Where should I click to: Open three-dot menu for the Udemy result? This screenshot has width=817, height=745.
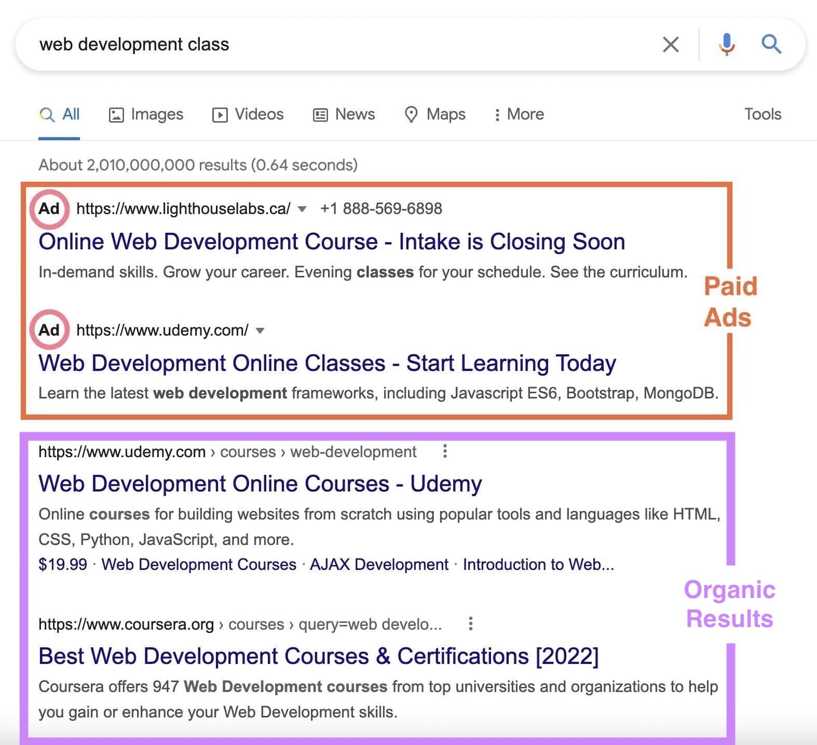pyautogui.click(x=445, y=451)
